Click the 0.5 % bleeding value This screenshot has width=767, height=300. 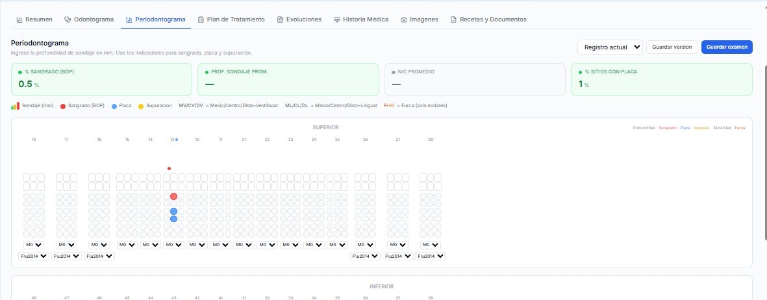[x=29, y=84]
